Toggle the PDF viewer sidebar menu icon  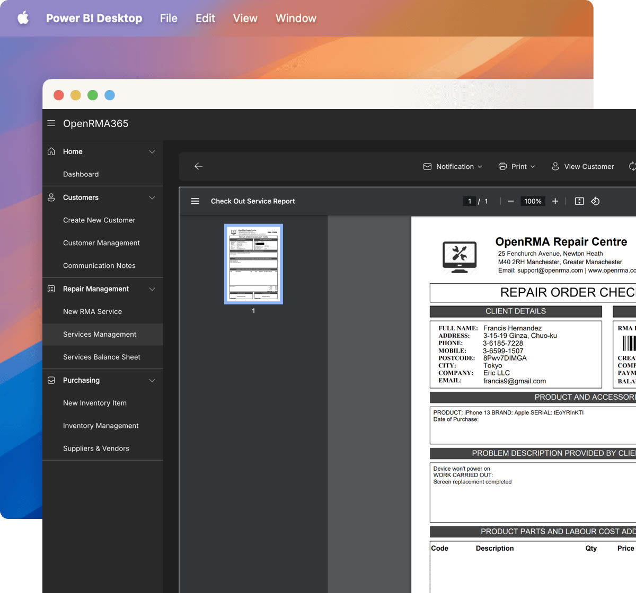coord(195,201)
